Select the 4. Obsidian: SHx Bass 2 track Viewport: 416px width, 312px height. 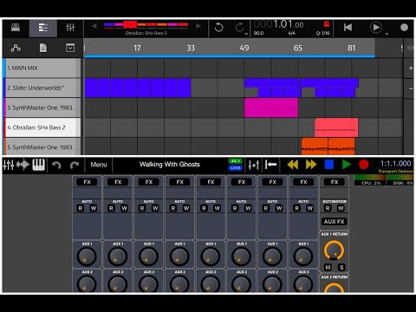click(x=42, y=127)
